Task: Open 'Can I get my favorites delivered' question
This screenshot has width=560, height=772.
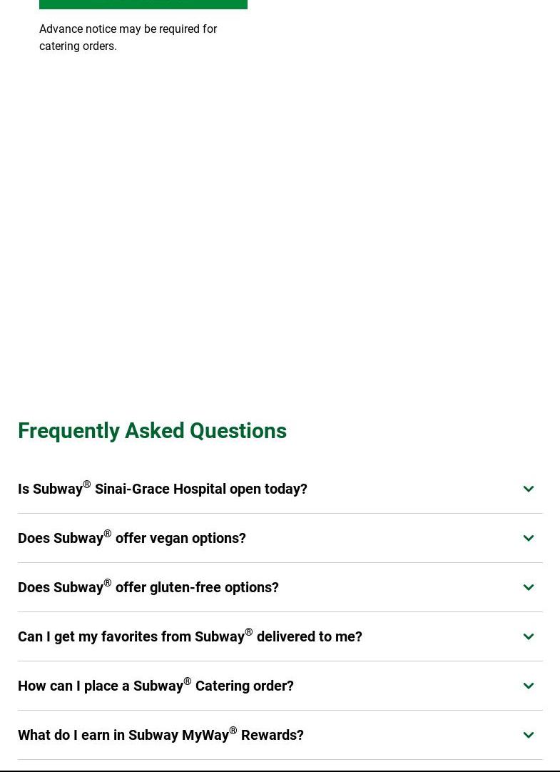Action: coord(190,636)
